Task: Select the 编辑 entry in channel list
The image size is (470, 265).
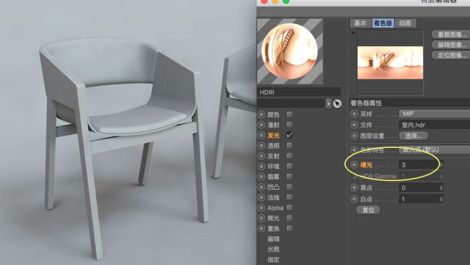Action: click(273, 239)
